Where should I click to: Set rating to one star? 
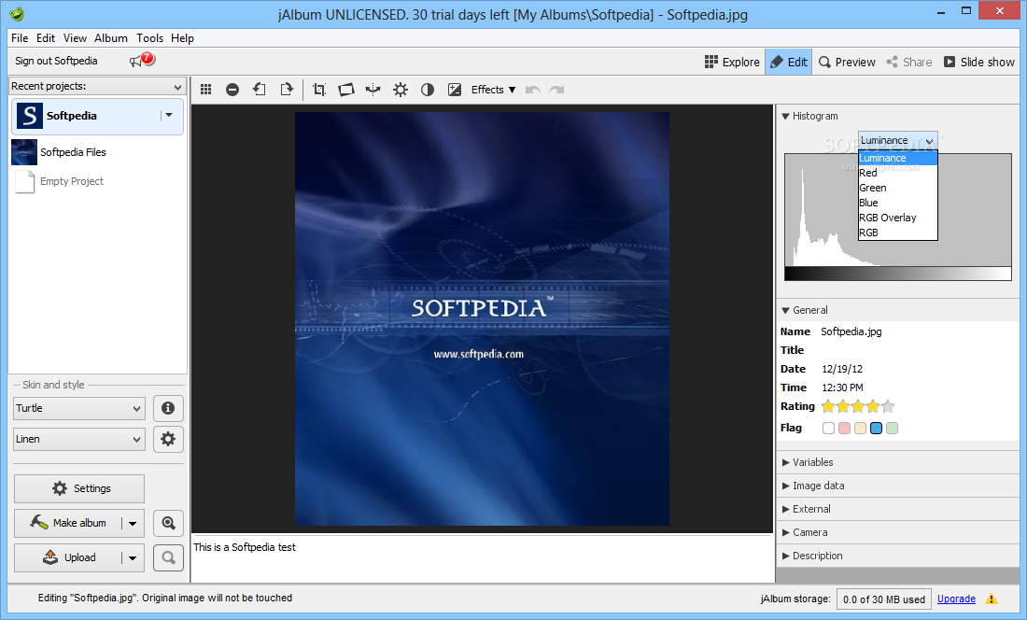[x=828, y=406]
